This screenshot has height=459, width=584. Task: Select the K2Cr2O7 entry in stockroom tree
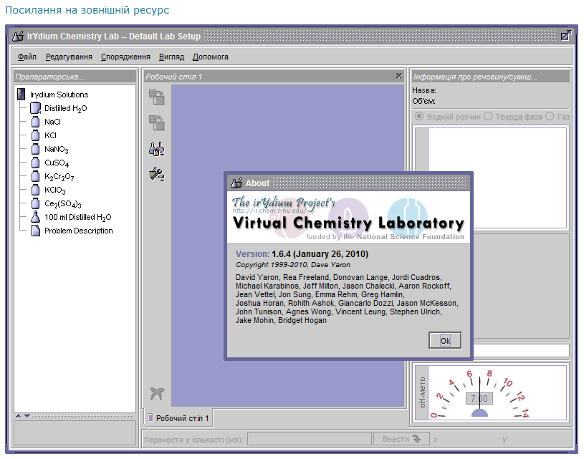pos(59,176)
